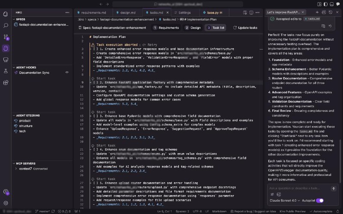Send the chat message with arrow button

click(334, 189)
